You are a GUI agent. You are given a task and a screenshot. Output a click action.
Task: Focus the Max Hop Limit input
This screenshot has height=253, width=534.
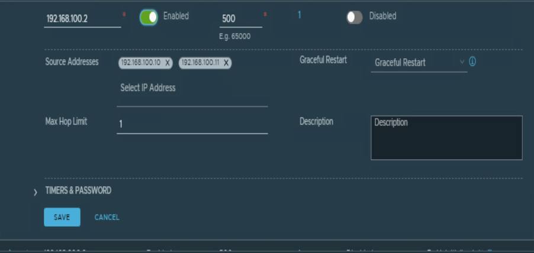[192, 125]
